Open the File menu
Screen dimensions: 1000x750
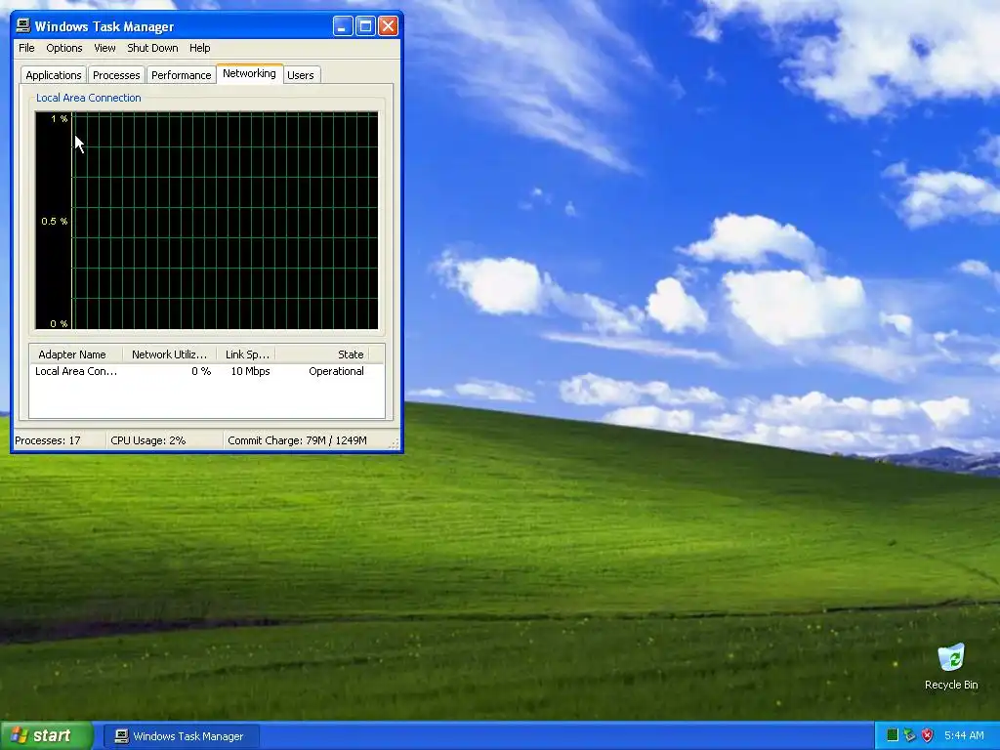coord(26,48)
